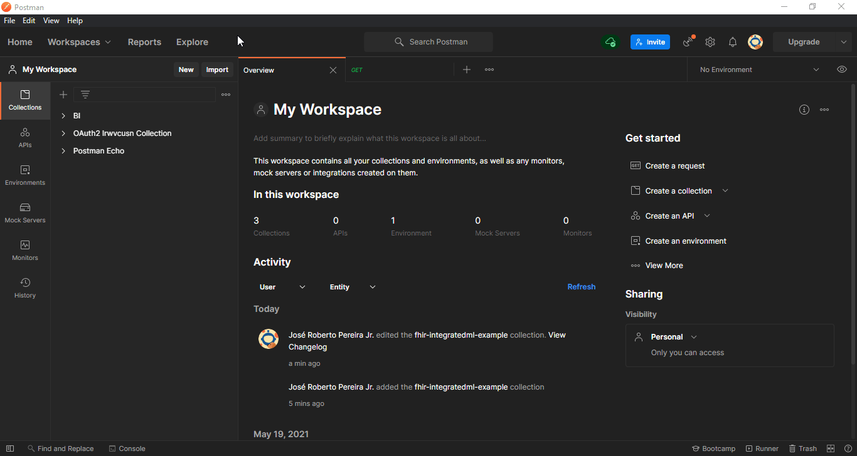Click the workspace summary placeholder text
Image resolution: width=857 pixels, height=456 pixels.
coord(370,138)
